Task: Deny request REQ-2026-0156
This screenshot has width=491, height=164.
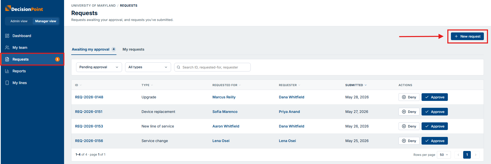Action: coord(409,141)
